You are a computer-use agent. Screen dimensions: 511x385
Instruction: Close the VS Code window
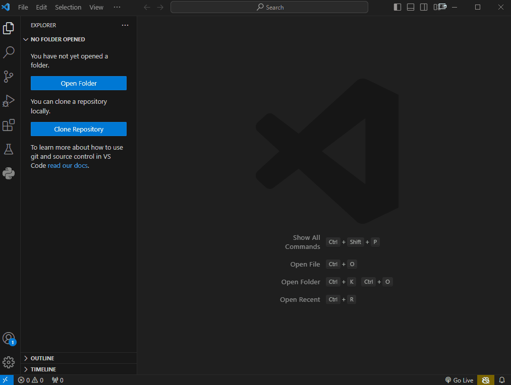pyautogui.click(x=501, y=7)
